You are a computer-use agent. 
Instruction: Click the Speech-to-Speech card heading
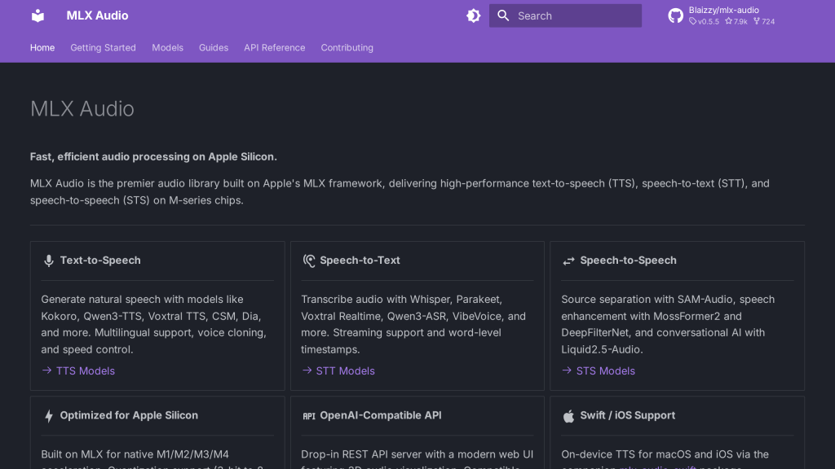(x=629, y=261)
